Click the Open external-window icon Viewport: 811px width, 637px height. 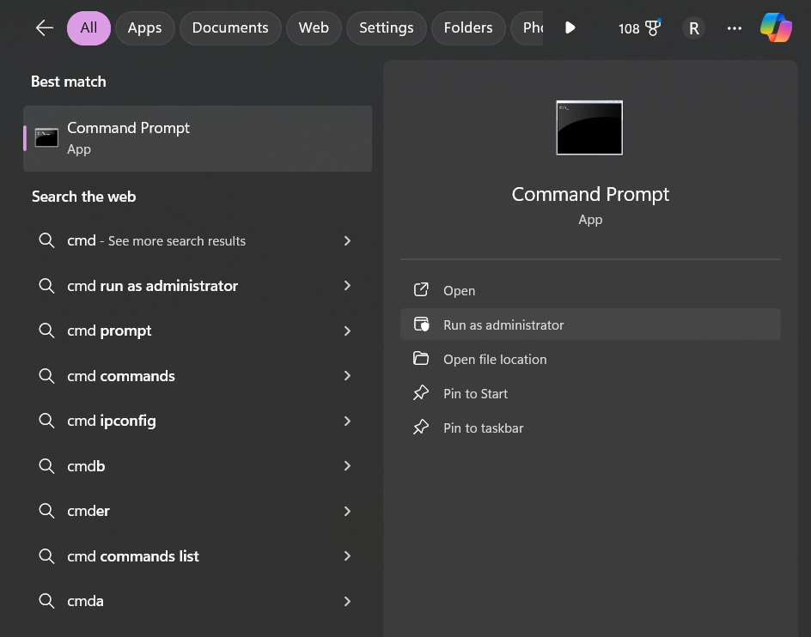point(421,289)
